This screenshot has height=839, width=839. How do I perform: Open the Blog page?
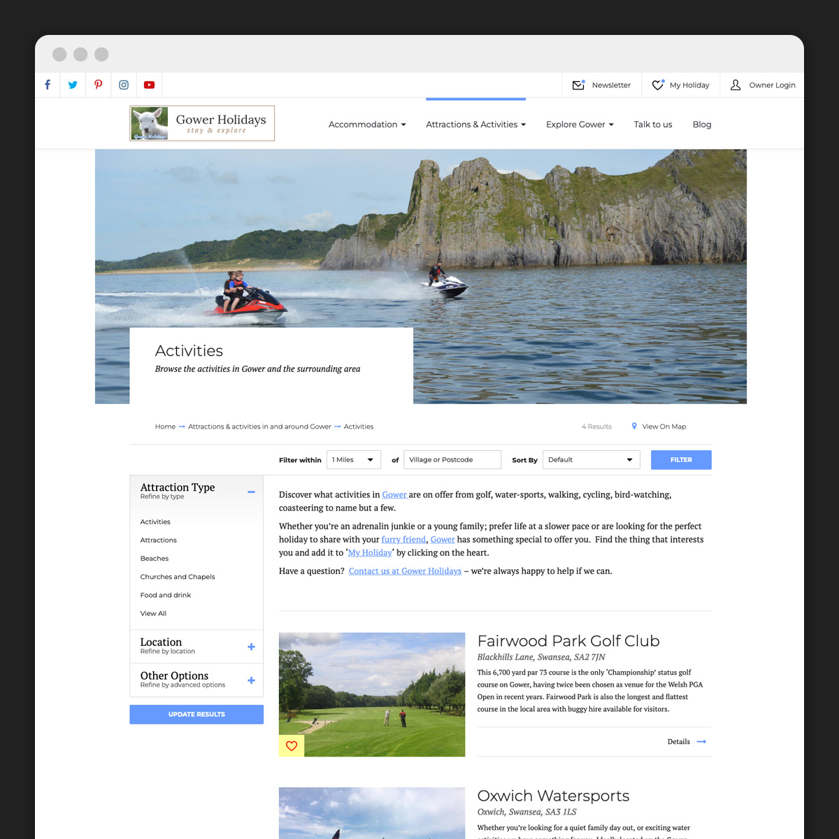pos(702,124)
